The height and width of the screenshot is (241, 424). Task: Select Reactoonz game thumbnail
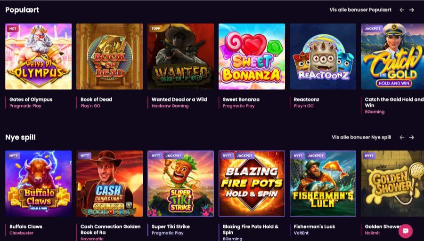(323, 56)
